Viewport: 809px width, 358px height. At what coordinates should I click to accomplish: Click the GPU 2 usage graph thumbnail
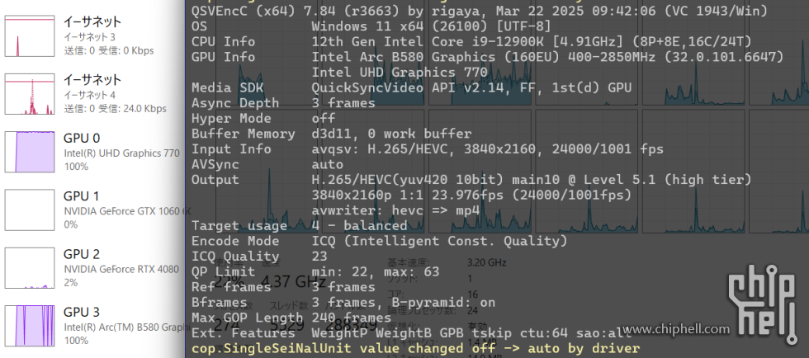click(30, 268)
